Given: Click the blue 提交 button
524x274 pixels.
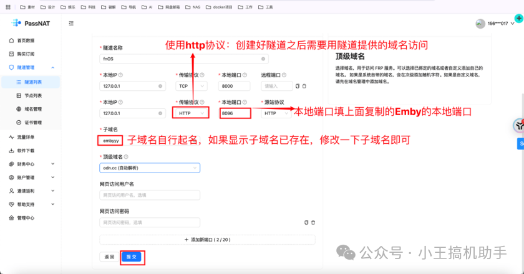Looking at the screenshot, I should tap(132, 257).
